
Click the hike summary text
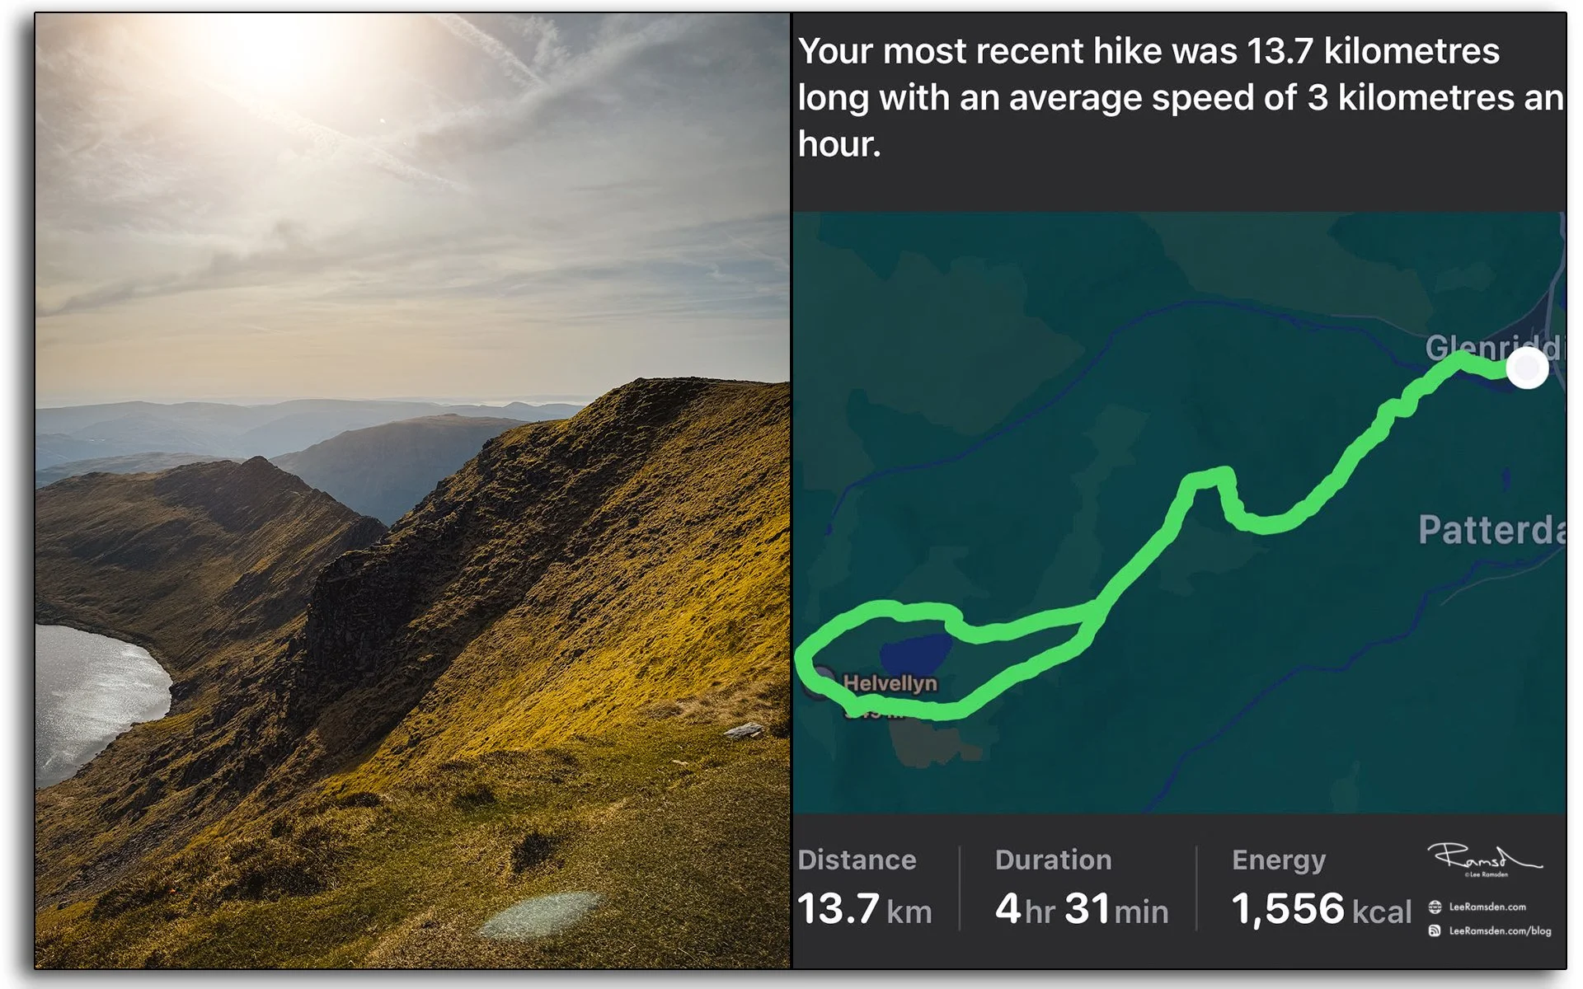tap(1180, 97)
